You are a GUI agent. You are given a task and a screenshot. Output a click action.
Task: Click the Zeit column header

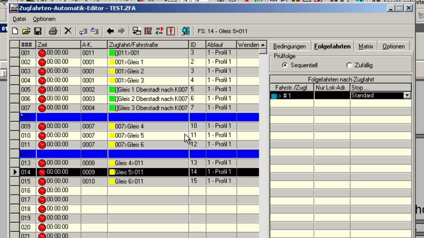(59, 45)
